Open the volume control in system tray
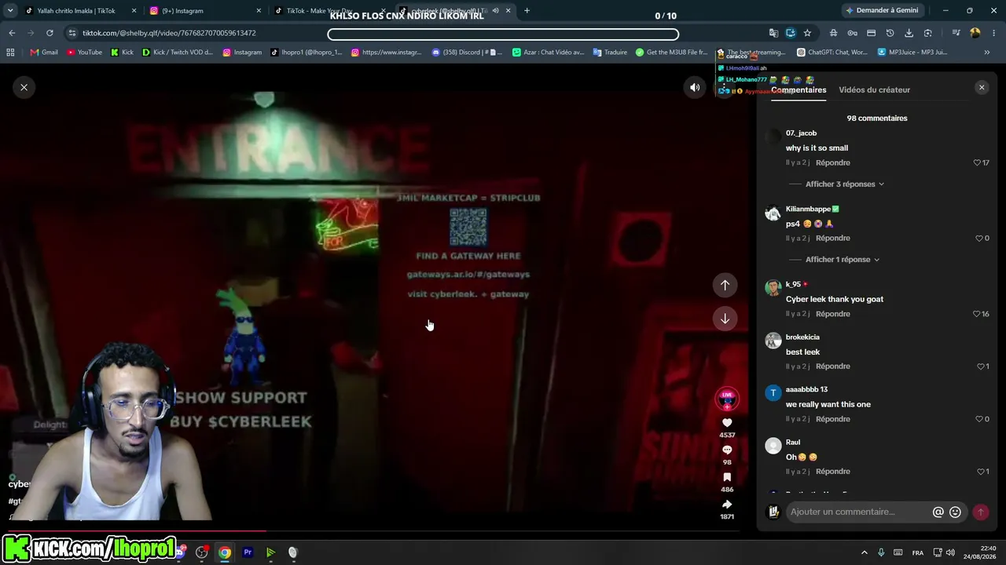 point(951,552)
